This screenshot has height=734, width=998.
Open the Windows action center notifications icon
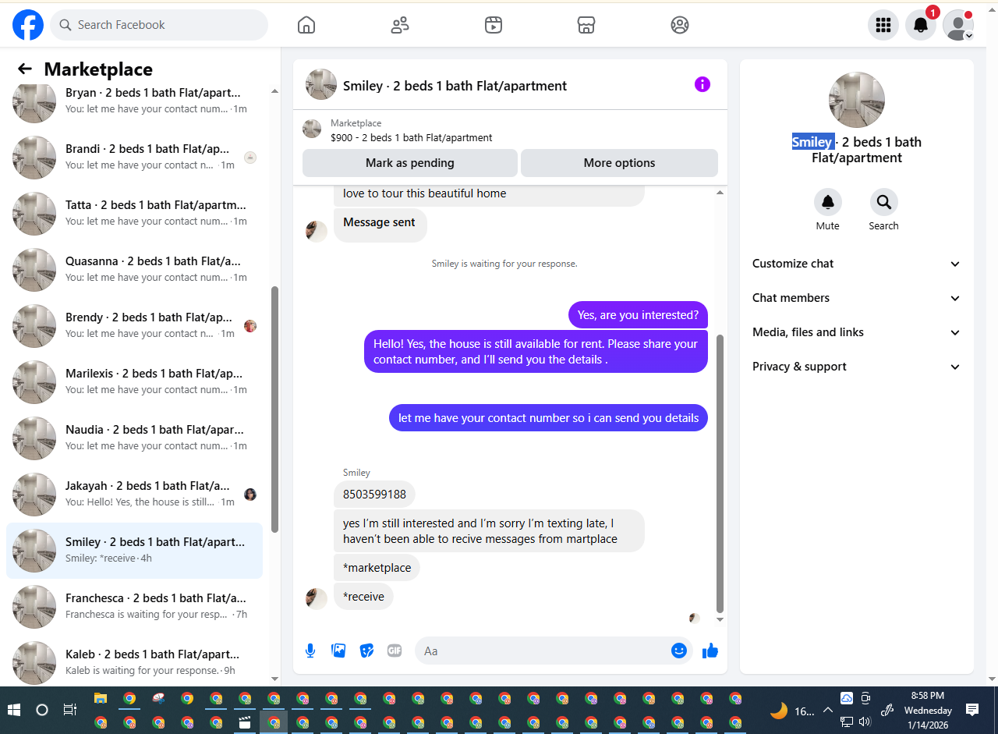click(972, 710)
